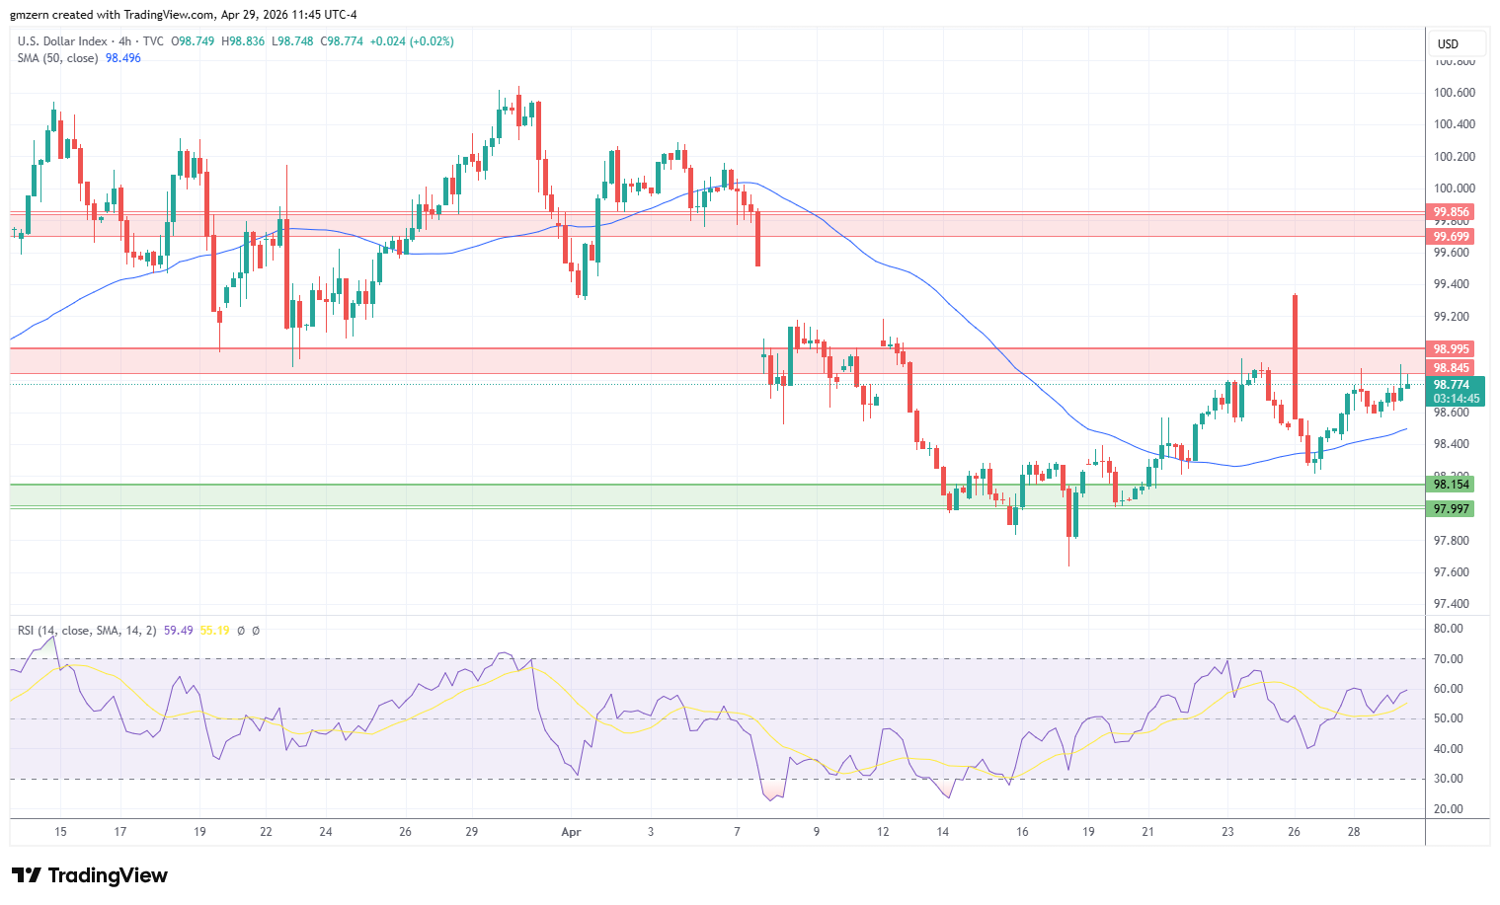Click the 14 date label on the time axis
1500x905 pixels.
943,832
